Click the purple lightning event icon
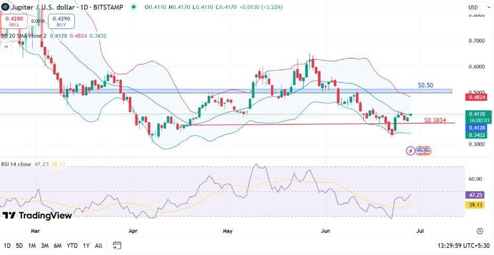Image resolution: width=494 pixels, height=255 pixels. 411,151
